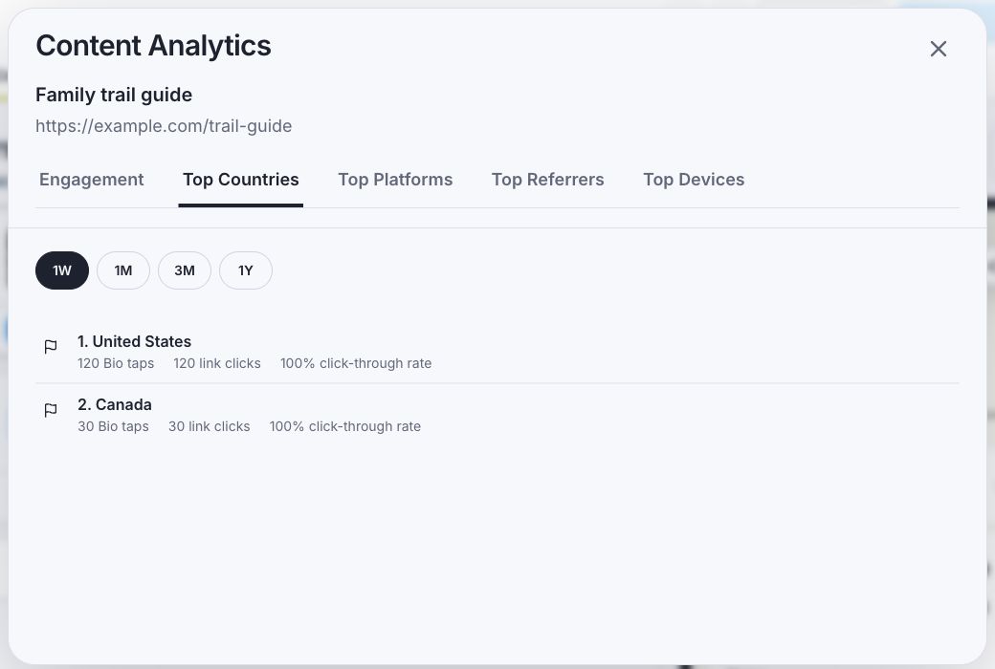The image size is (995, 669).
Task: Switch to the Engagement tab
Action: point(92,180)
